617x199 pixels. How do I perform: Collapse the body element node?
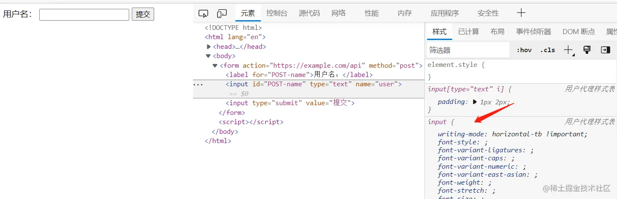pyautogui.click(x=208, y=56)
